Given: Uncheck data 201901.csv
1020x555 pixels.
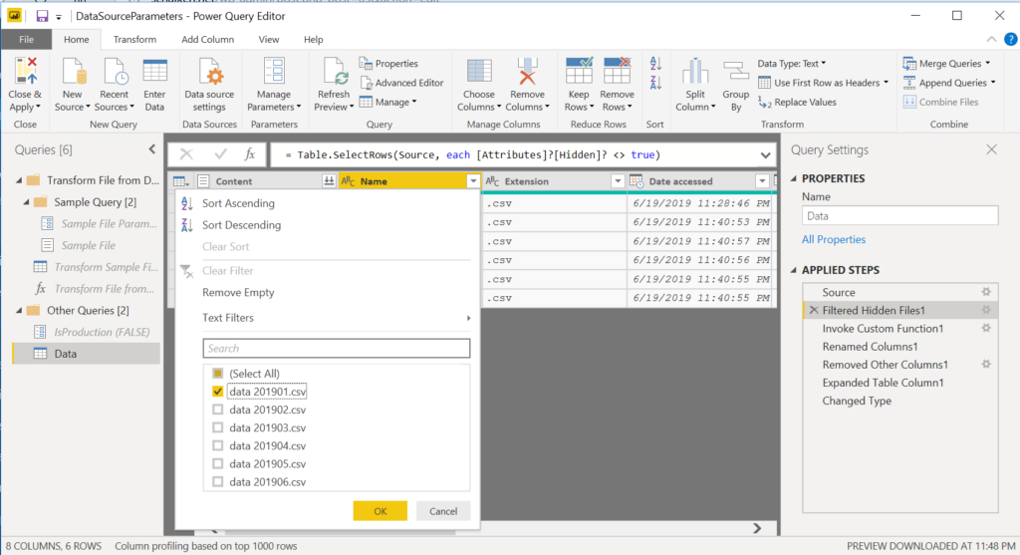Looking at the screenshot, I should coord(218,392).
